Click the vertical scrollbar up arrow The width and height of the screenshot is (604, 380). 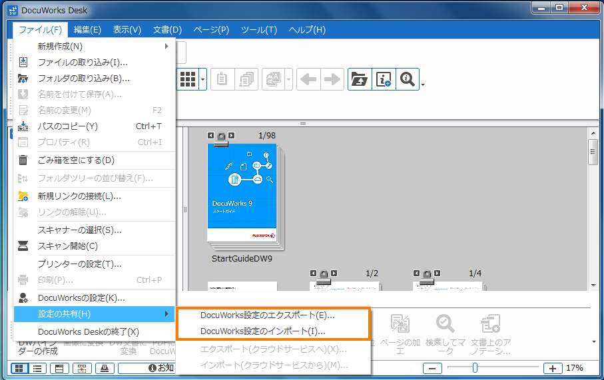tap(593, 133)
